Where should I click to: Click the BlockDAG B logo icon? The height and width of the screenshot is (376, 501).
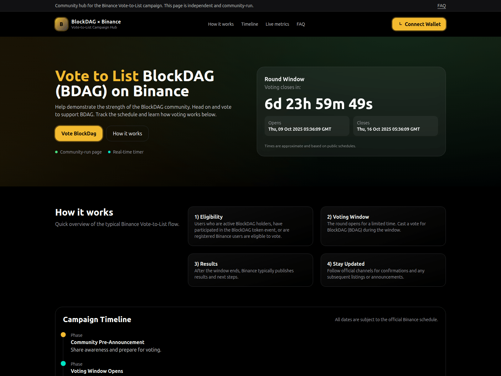click(x=61, y=24)
